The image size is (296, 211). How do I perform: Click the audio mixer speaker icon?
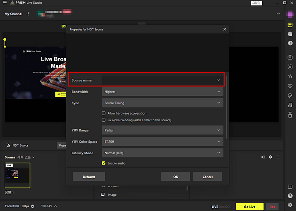[x=263, y=157]
